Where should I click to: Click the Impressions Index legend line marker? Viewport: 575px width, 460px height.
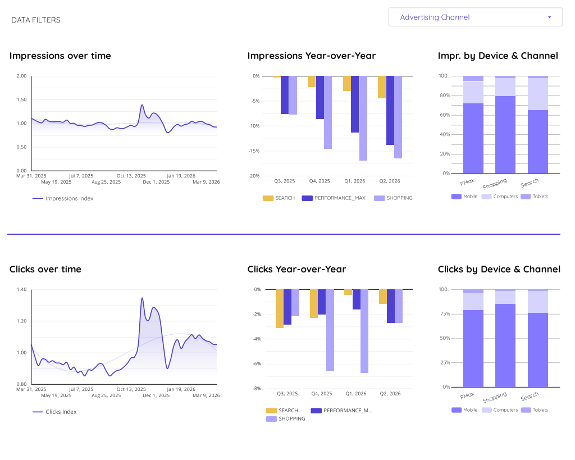click(x=38, y=198)
